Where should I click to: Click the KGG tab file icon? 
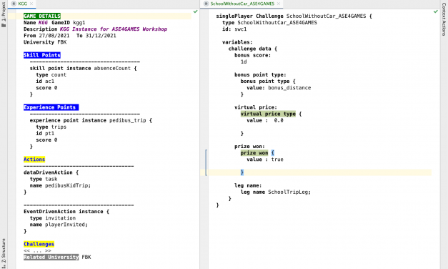point(14,4)
